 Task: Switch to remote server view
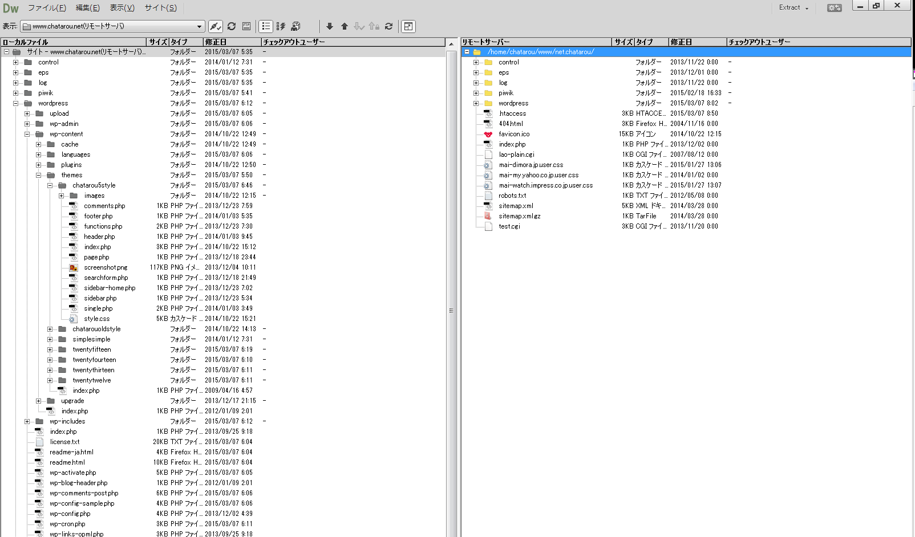(x=266, y=26)
